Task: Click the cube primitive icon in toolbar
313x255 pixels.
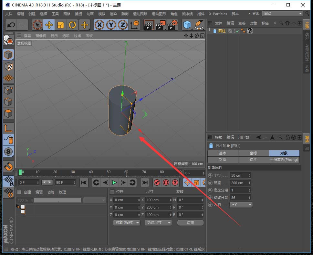Action: 187,25
